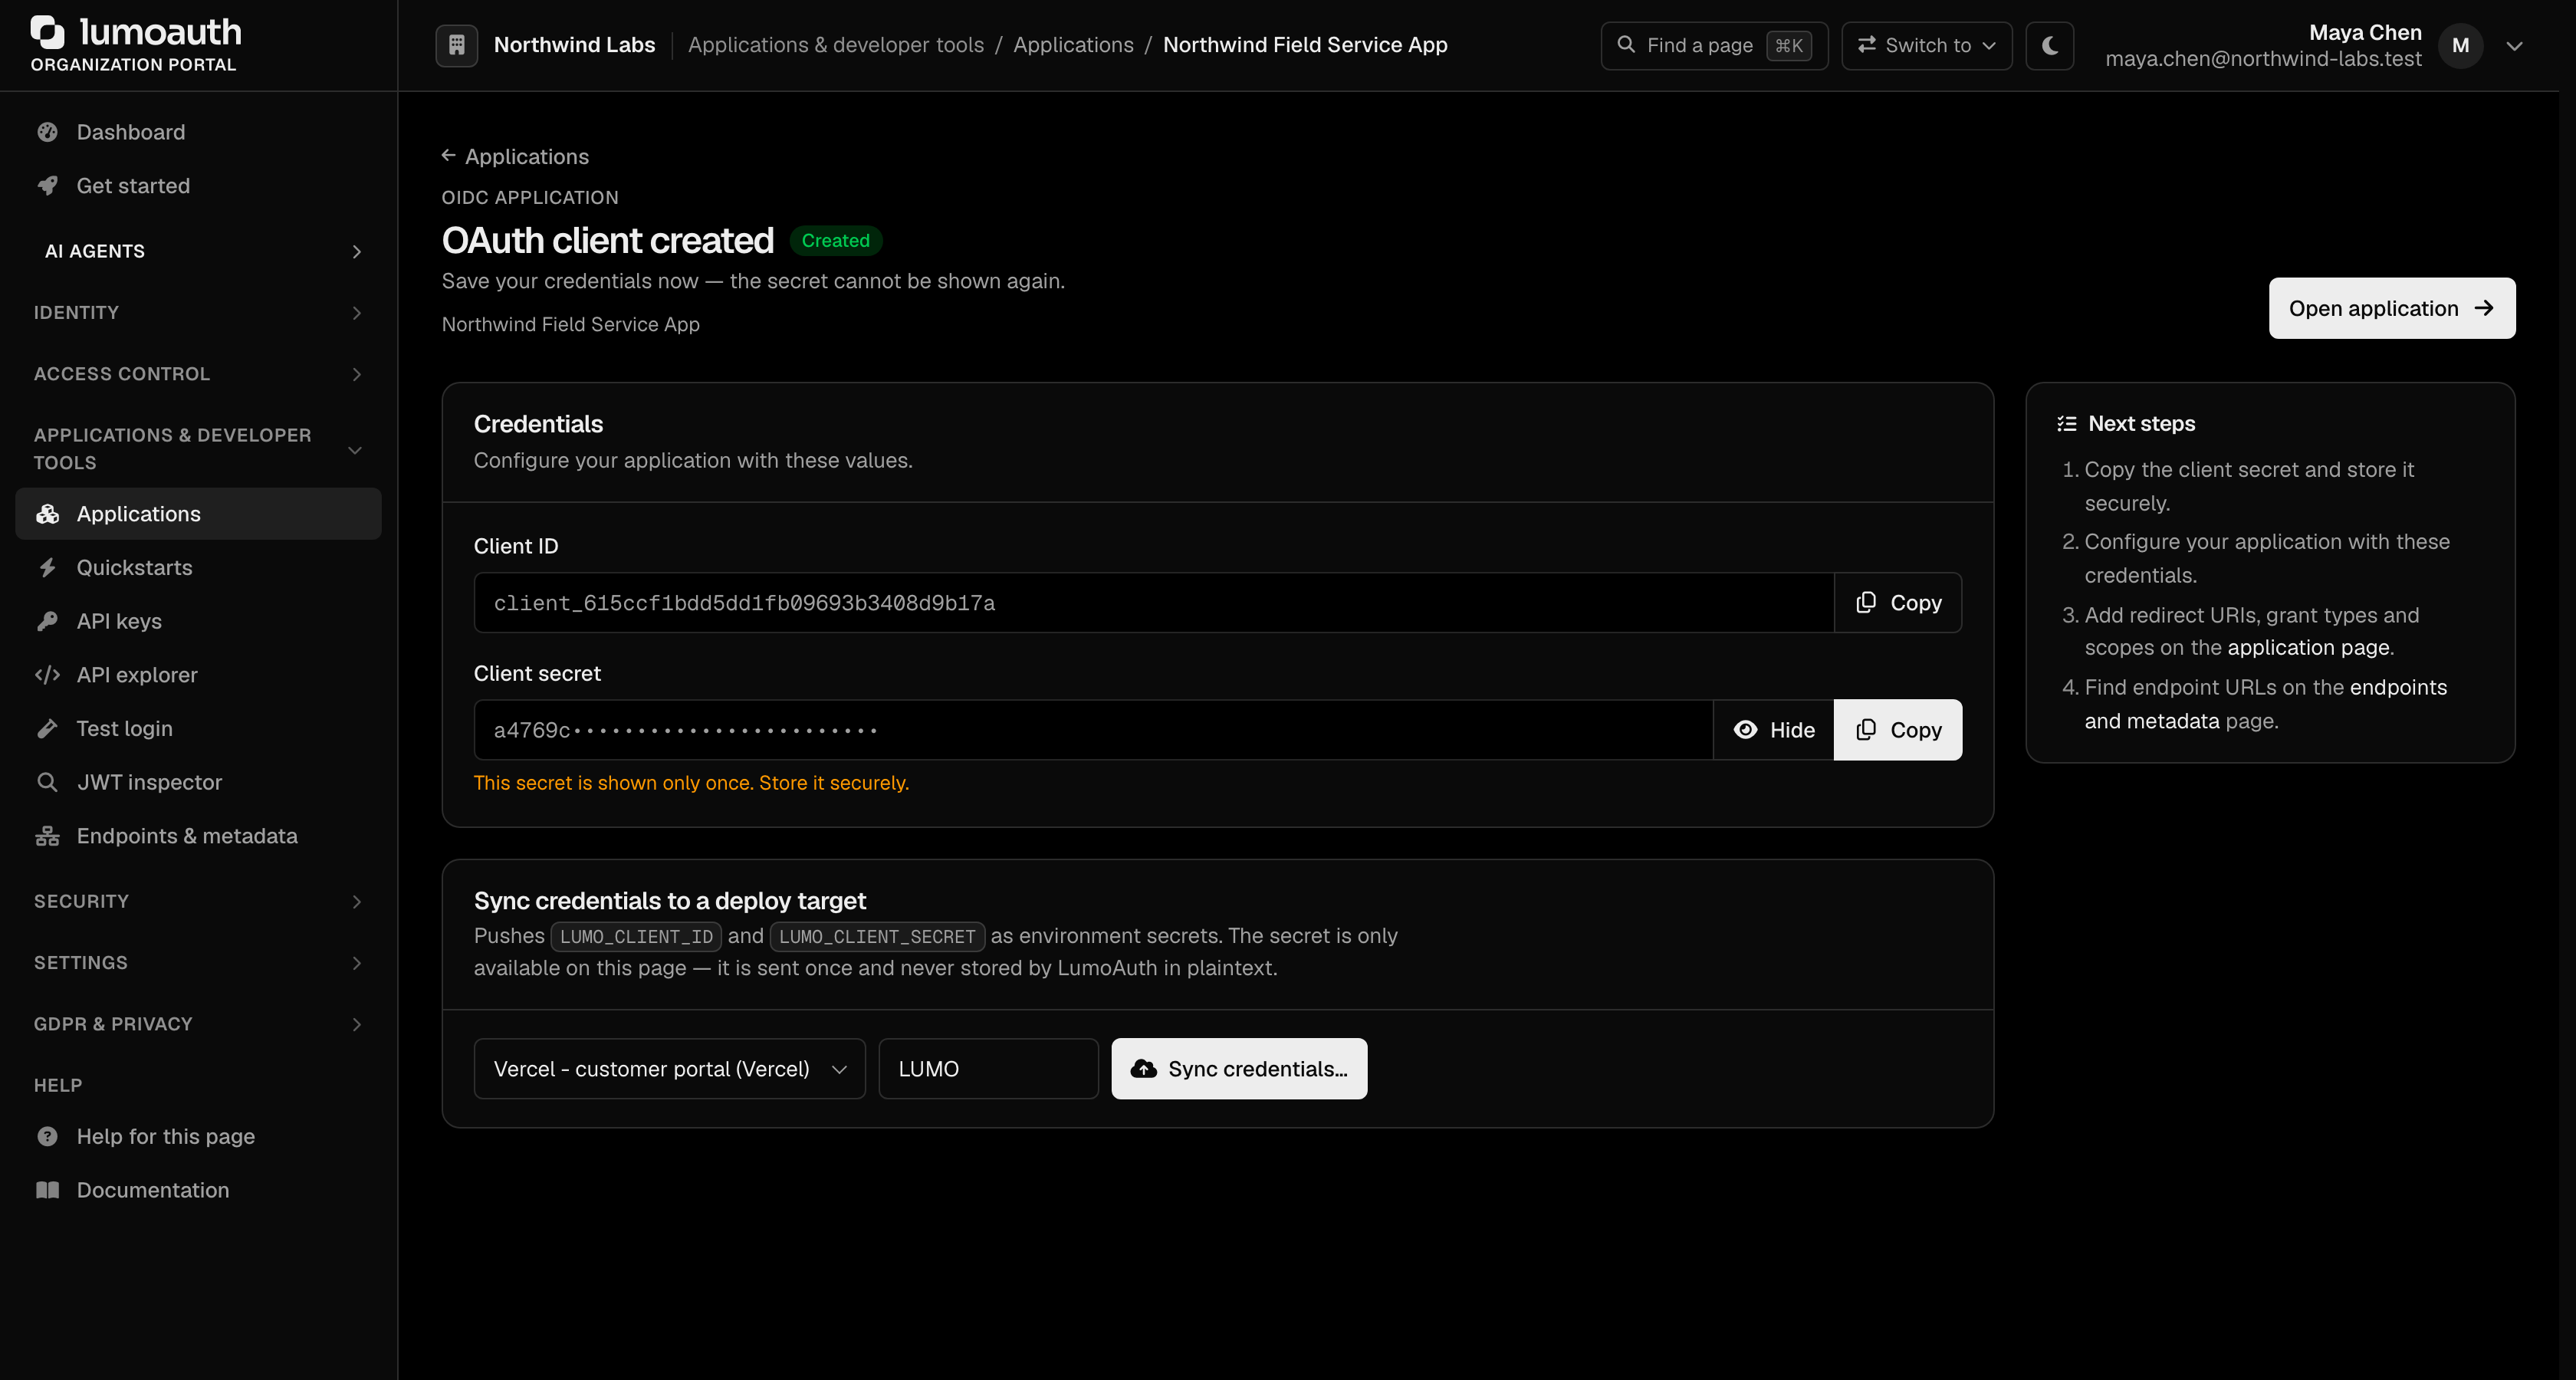
Task: Expand the Settings section
Action: click(198, 963)
